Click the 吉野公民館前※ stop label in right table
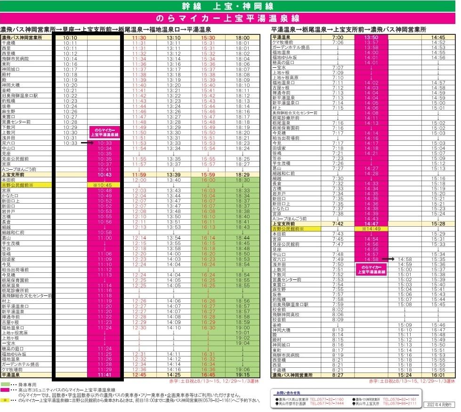Screen dimensions: 461x412 pyautogui.click(x=288, y=229)
